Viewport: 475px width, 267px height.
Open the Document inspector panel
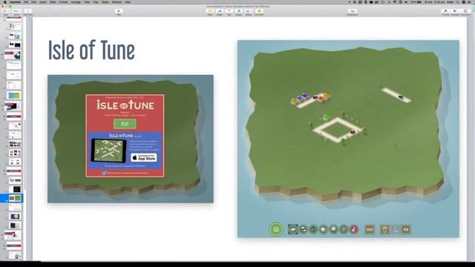coord(465,11)
